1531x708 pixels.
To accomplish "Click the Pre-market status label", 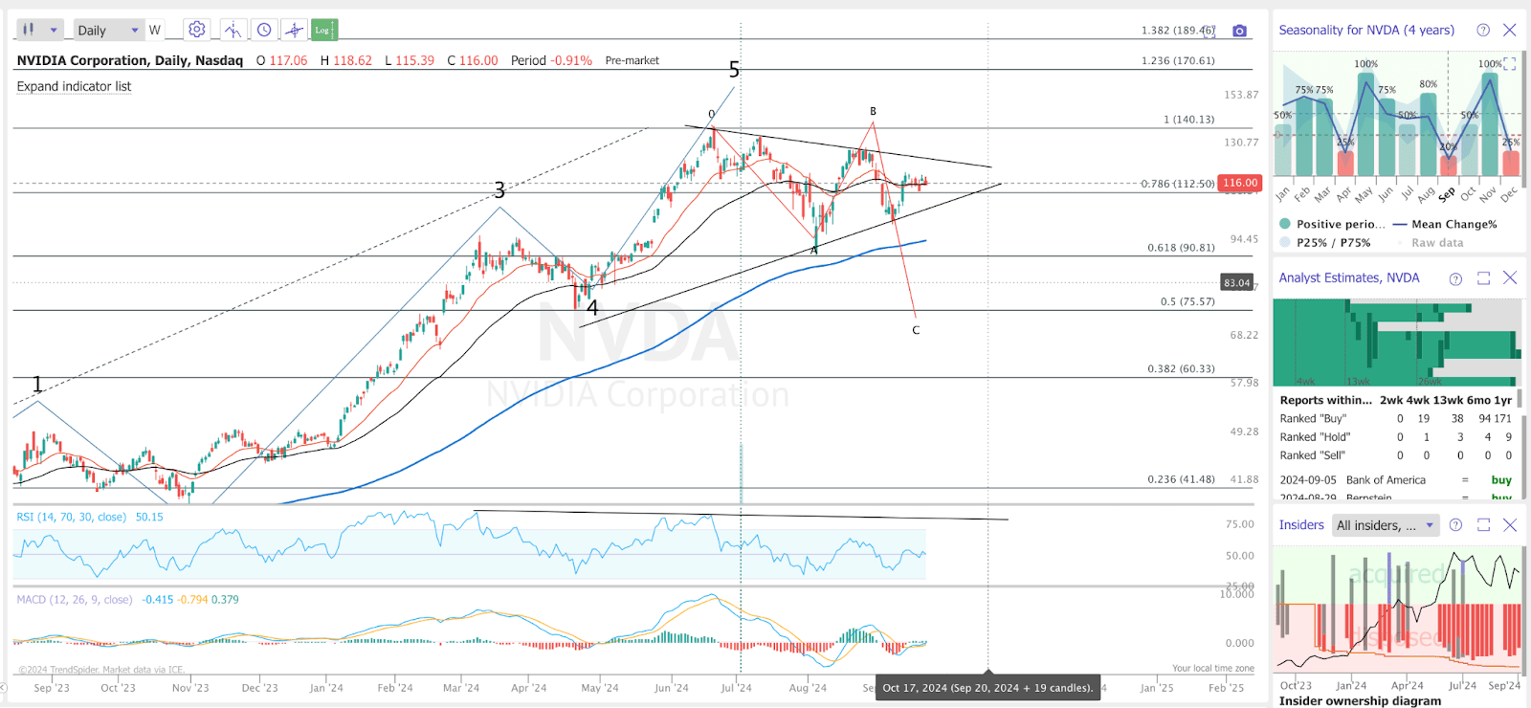I will (x=632, y=60).
